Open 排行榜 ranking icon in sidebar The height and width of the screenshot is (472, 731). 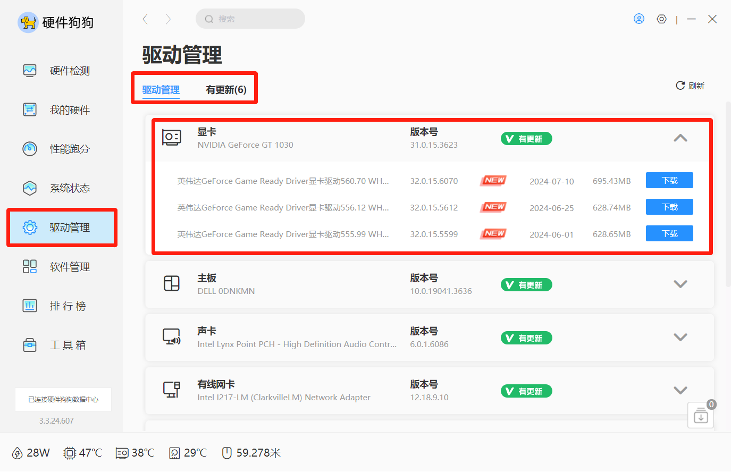30,306
